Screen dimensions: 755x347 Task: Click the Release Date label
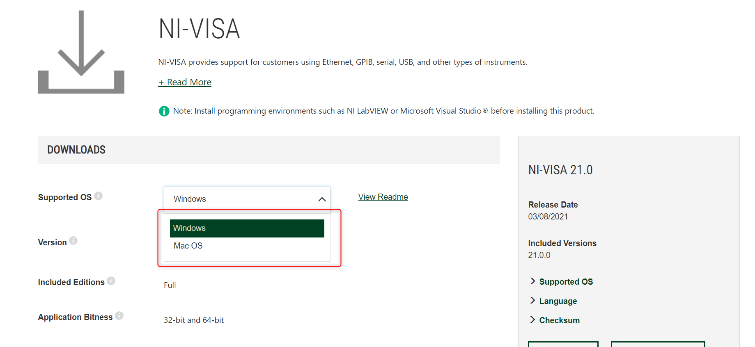click(553, 205)
